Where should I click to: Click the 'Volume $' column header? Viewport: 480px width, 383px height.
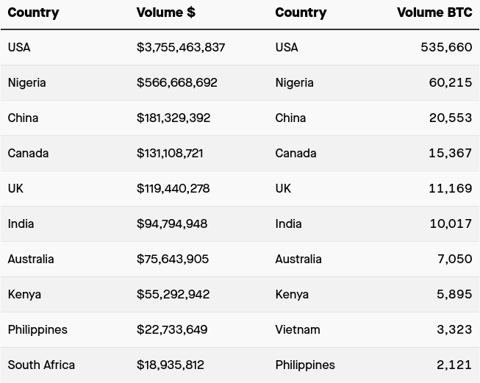[164, 12]
